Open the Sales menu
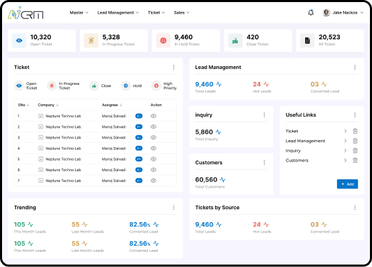372x267 pixels. (x=182, y=12)
